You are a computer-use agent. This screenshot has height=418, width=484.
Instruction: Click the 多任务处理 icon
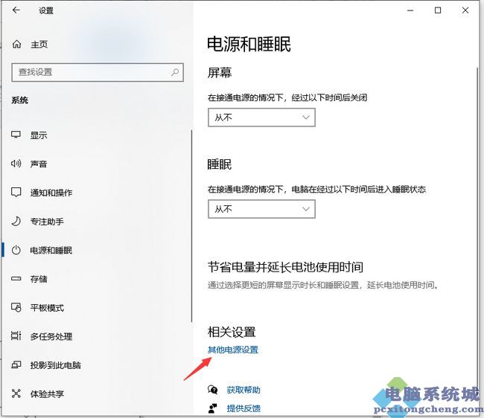point(16,335)
